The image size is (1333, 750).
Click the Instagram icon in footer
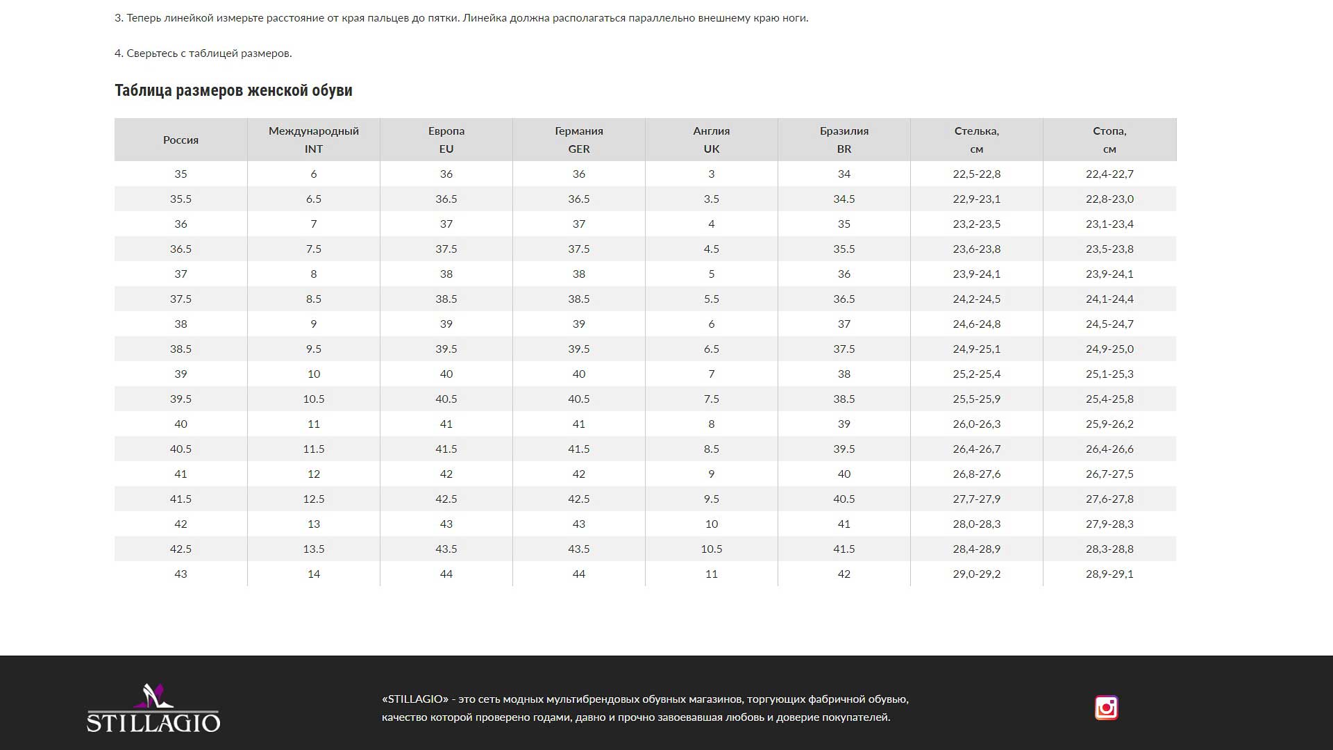(1106, 708)
